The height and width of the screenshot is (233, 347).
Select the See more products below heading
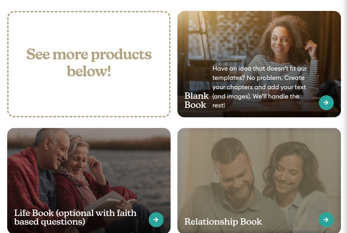89,63
